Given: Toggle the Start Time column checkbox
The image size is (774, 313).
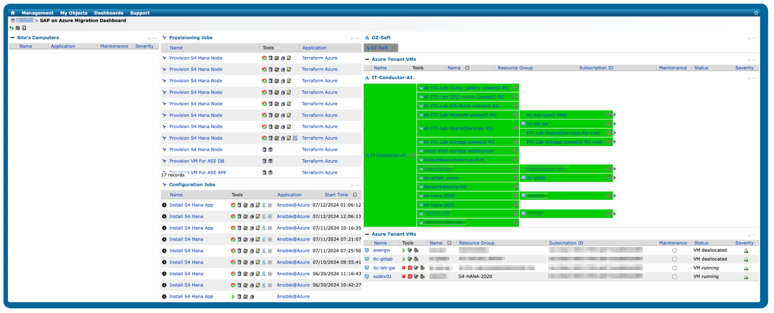Looking at the screenshot, I should [x=355, y=195].
